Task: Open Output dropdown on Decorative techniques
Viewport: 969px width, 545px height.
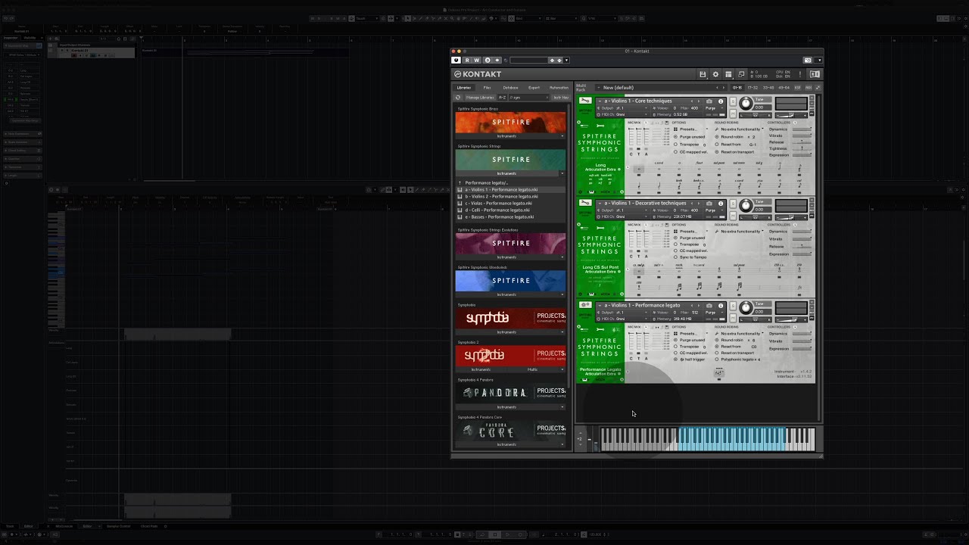Action: coord(622,210)
